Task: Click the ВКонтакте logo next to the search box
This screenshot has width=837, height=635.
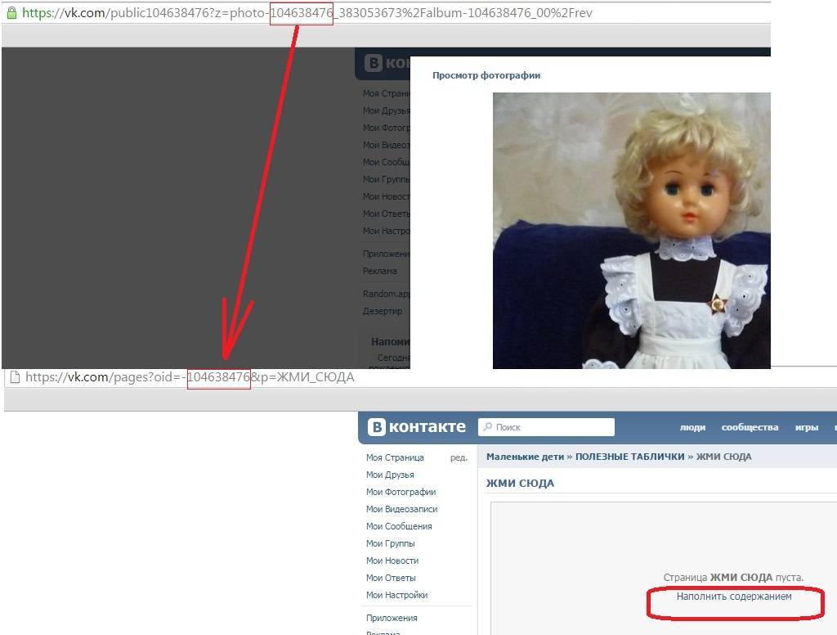Action: pos(417,427)
